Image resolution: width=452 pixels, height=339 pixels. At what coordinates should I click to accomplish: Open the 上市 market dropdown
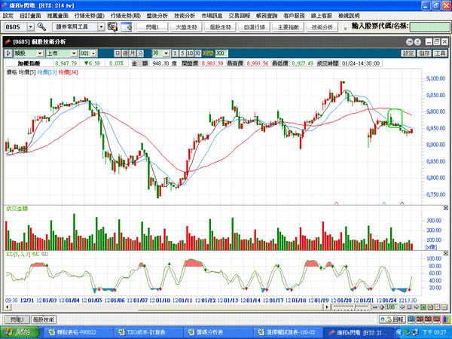coord(74,53)
